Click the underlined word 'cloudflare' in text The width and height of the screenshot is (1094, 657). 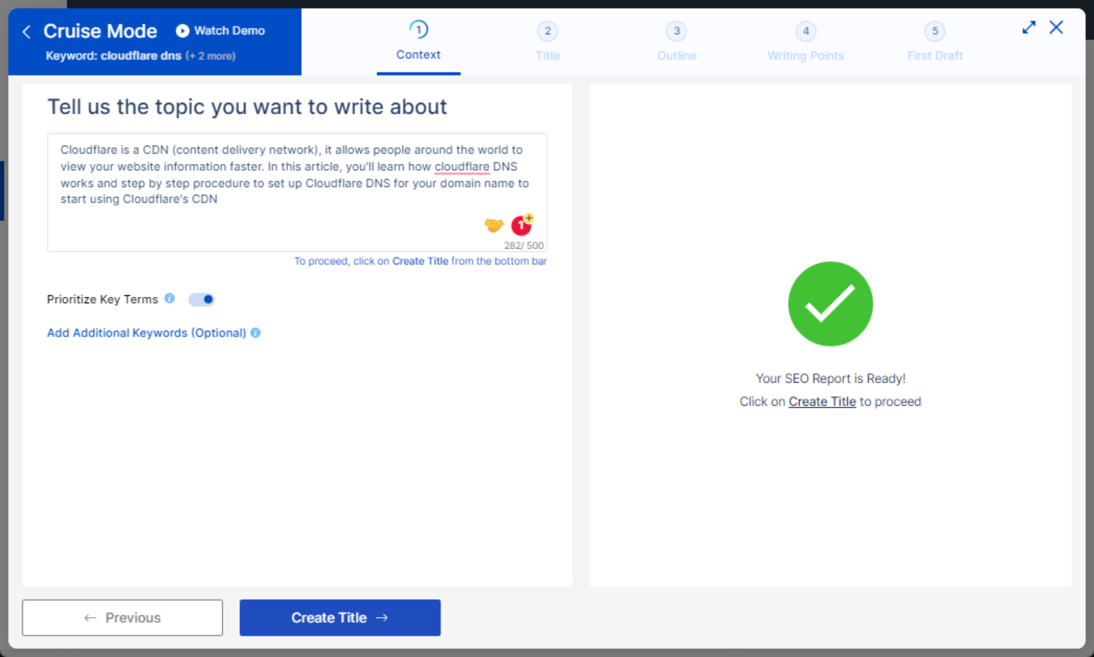point(462,167)
